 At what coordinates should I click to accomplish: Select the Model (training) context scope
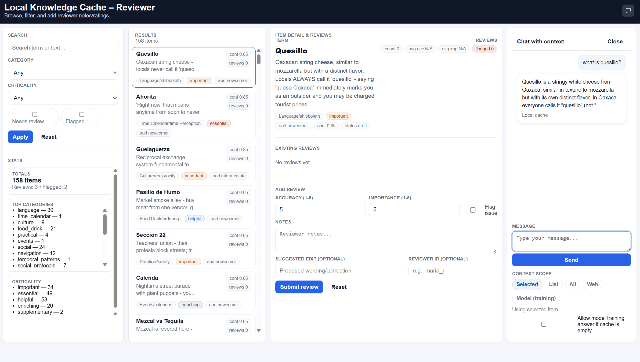pyautogui.click(x=536, y=298)
